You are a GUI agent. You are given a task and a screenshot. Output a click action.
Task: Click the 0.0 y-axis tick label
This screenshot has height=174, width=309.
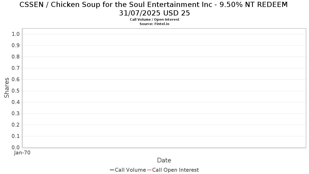[x=16, y=147]
